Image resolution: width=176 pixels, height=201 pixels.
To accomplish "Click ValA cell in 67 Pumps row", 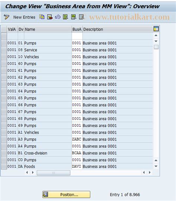I will 12,112.
